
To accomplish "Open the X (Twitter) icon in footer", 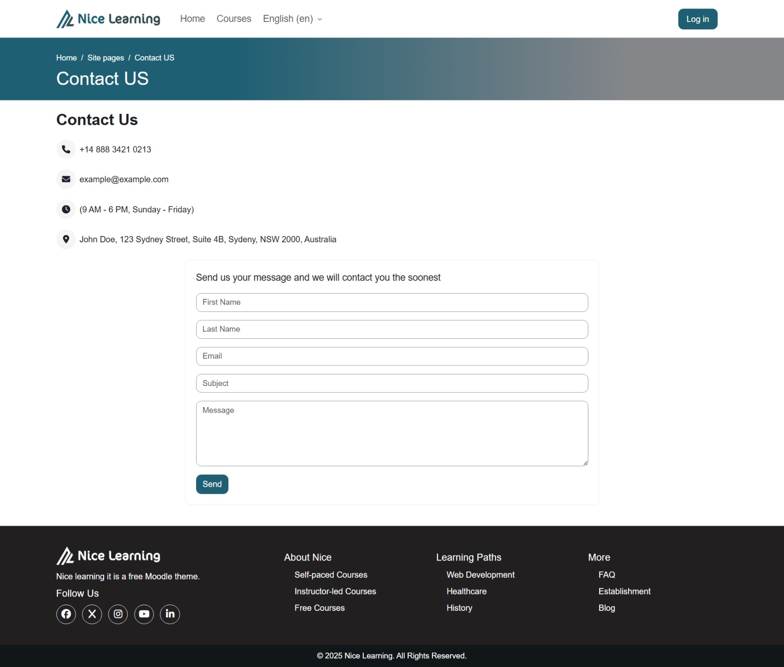I will pos(92,614).
